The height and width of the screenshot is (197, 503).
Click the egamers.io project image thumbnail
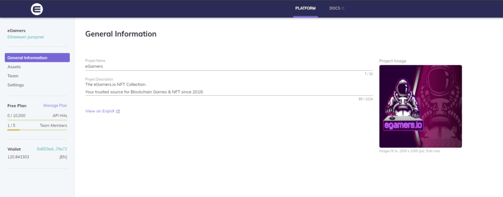pyautogui.click(x=420, y=107)
